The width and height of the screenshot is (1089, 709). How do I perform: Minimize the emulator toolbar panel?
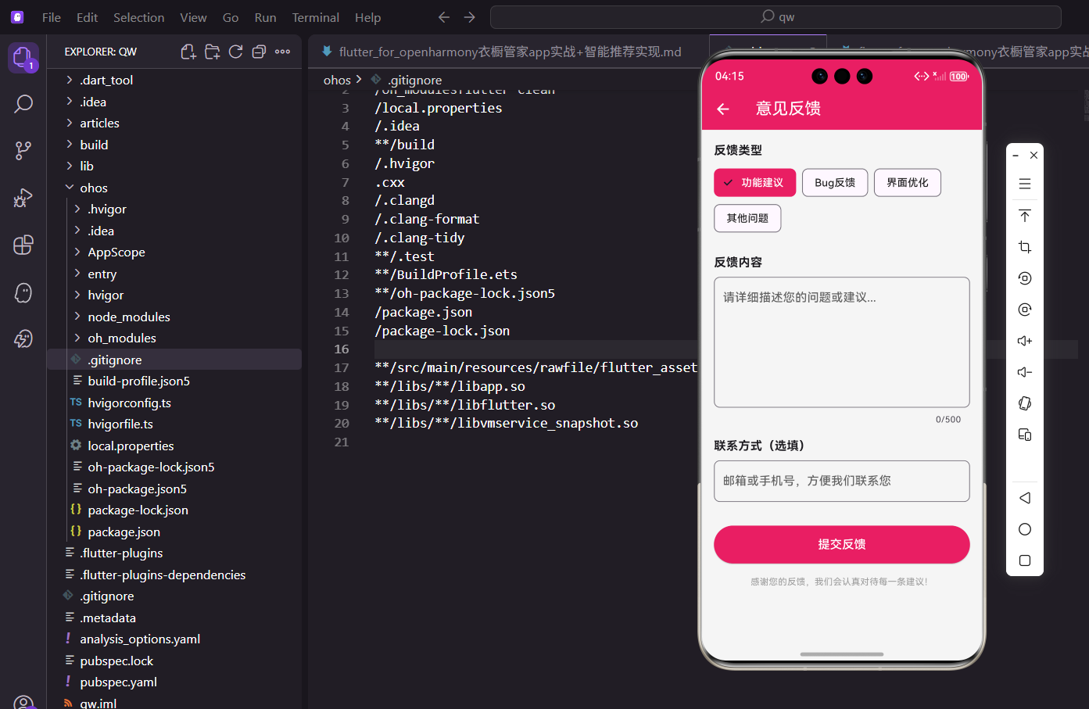(1016, 156)
